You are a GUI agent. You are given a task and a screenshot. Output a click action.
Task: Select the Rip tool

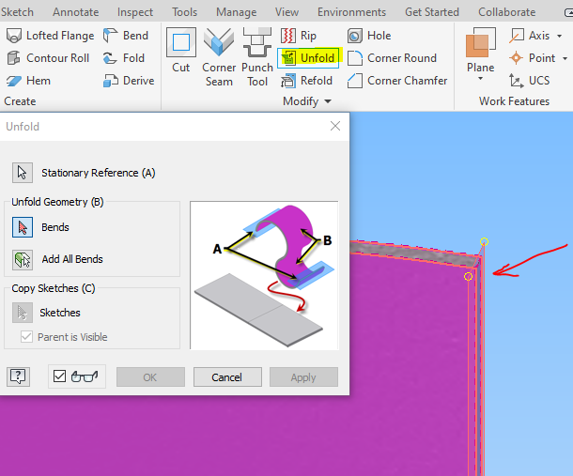pyautogui.click(x=299, y=36)
